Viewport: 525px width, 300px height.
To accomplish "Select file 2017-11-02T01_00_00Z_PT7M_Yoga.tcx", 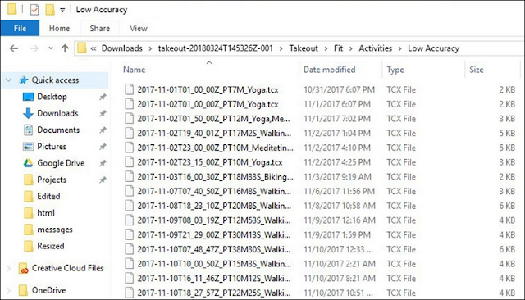I will pyautogui.click(x=208, y=104).
